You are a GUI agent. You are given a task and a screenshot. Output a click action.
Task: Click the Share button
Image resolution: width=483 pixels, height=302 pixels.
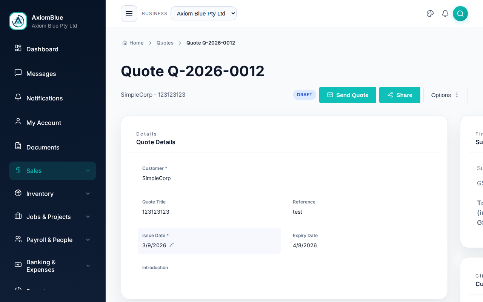tap(400, 95)
